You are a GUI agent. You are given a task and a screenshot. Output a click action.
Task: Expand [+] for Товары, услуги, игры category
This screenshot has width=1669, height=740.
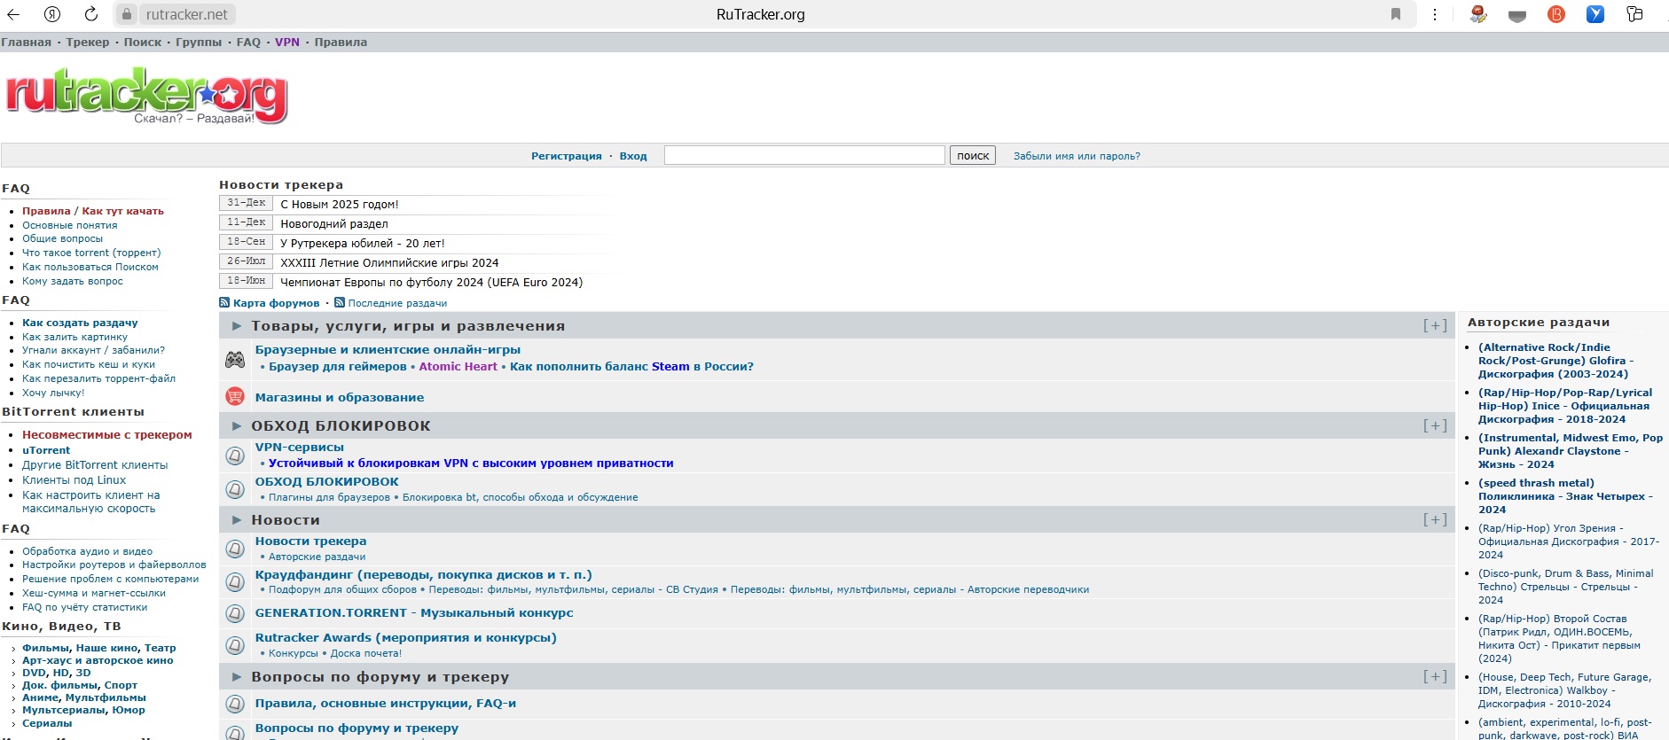(1435, 325)
